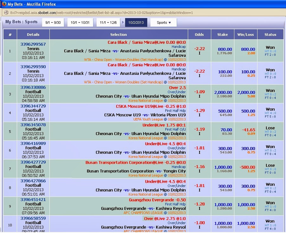Click the red selection 'Over 2.5' in row 3

click(177, 87)
